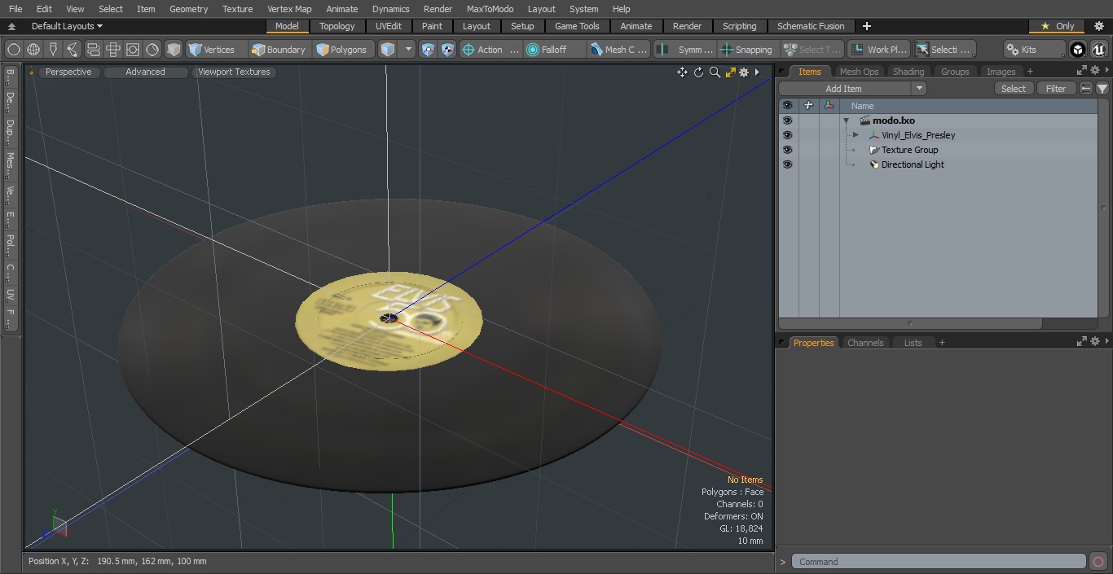Open the Perspective view type selector
The width and height of the screenshot is (1113, 574).
68,72
